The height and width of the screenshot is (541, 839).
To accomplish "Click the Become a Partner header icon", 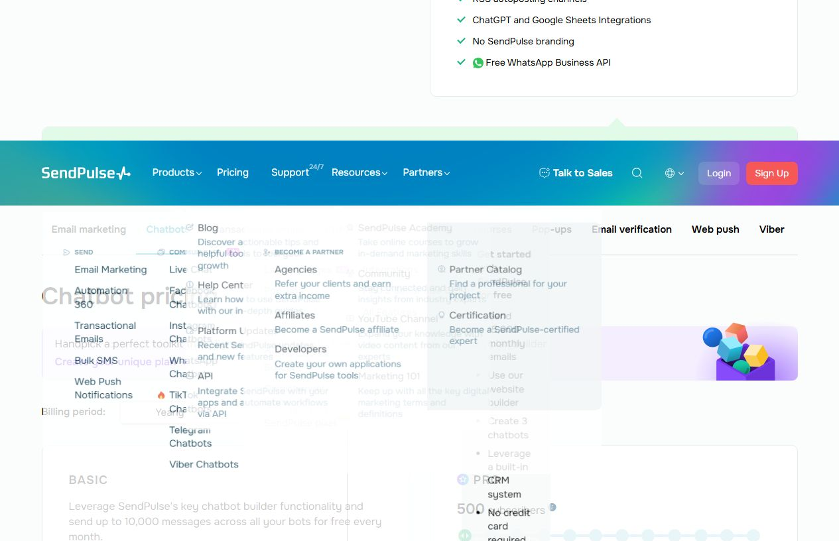I will 267,252.
